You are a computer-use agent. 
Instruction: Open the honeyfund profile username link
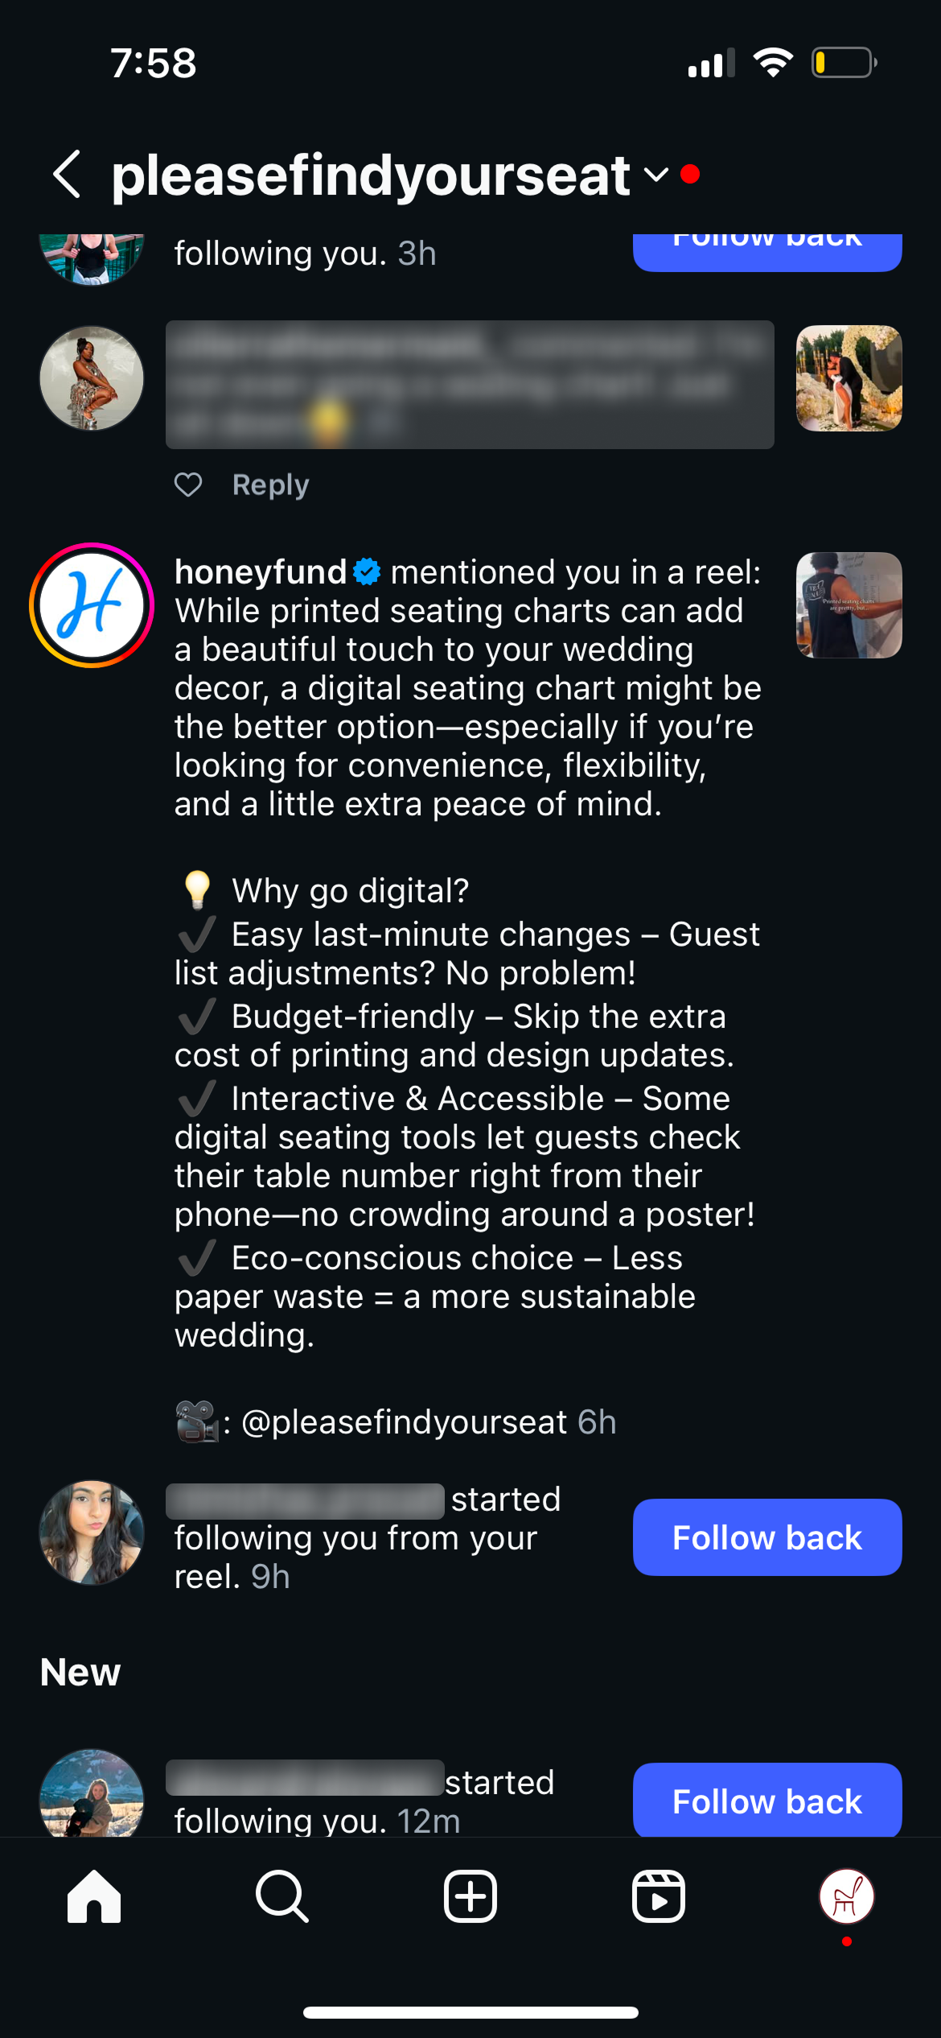pos(261,572)
